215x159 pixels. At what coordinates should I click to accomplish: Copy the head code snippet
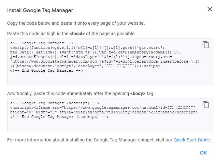coord(206,45)
